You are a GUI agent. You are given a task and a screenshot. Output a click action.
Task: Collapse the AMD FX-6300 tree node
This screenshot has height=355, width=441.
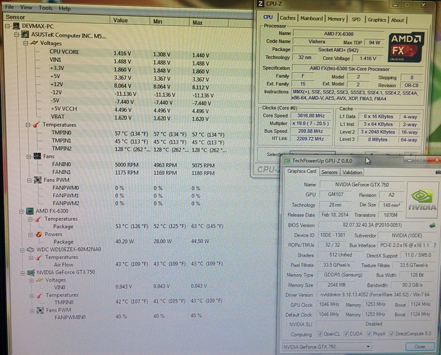click(22, 211)
